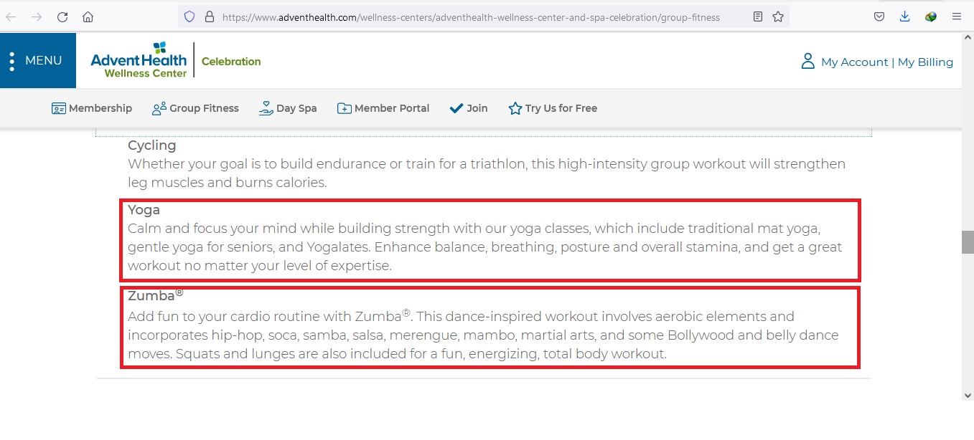The width and height of the screenshot is (974, 440).
Task: Show tracking protection shield info
Action: (189, 17)
